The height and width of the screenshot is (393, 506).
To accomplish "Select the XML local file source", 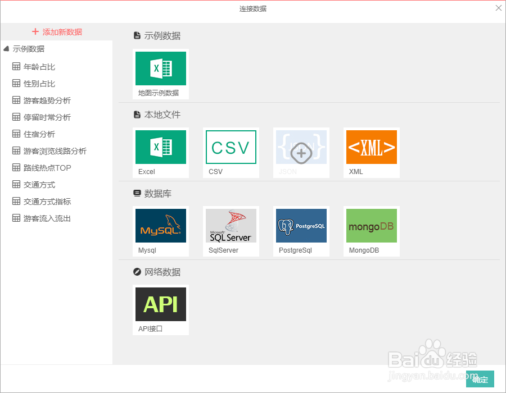I will click(372, 153).
